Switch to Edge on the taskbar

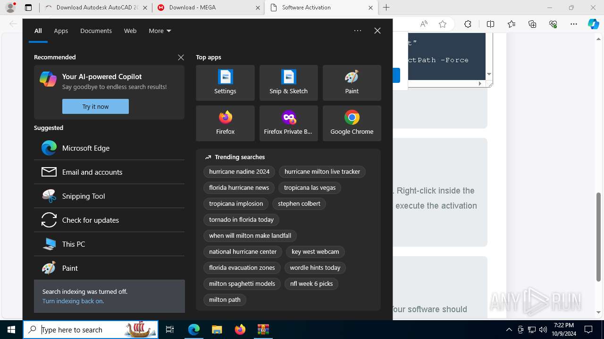click(x=194, y=330)
